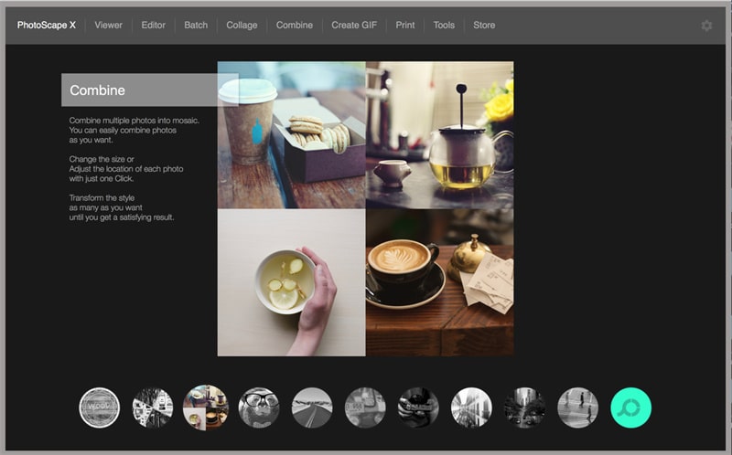
Task: Open the Create GIF tab
Action: click(354, 26)
